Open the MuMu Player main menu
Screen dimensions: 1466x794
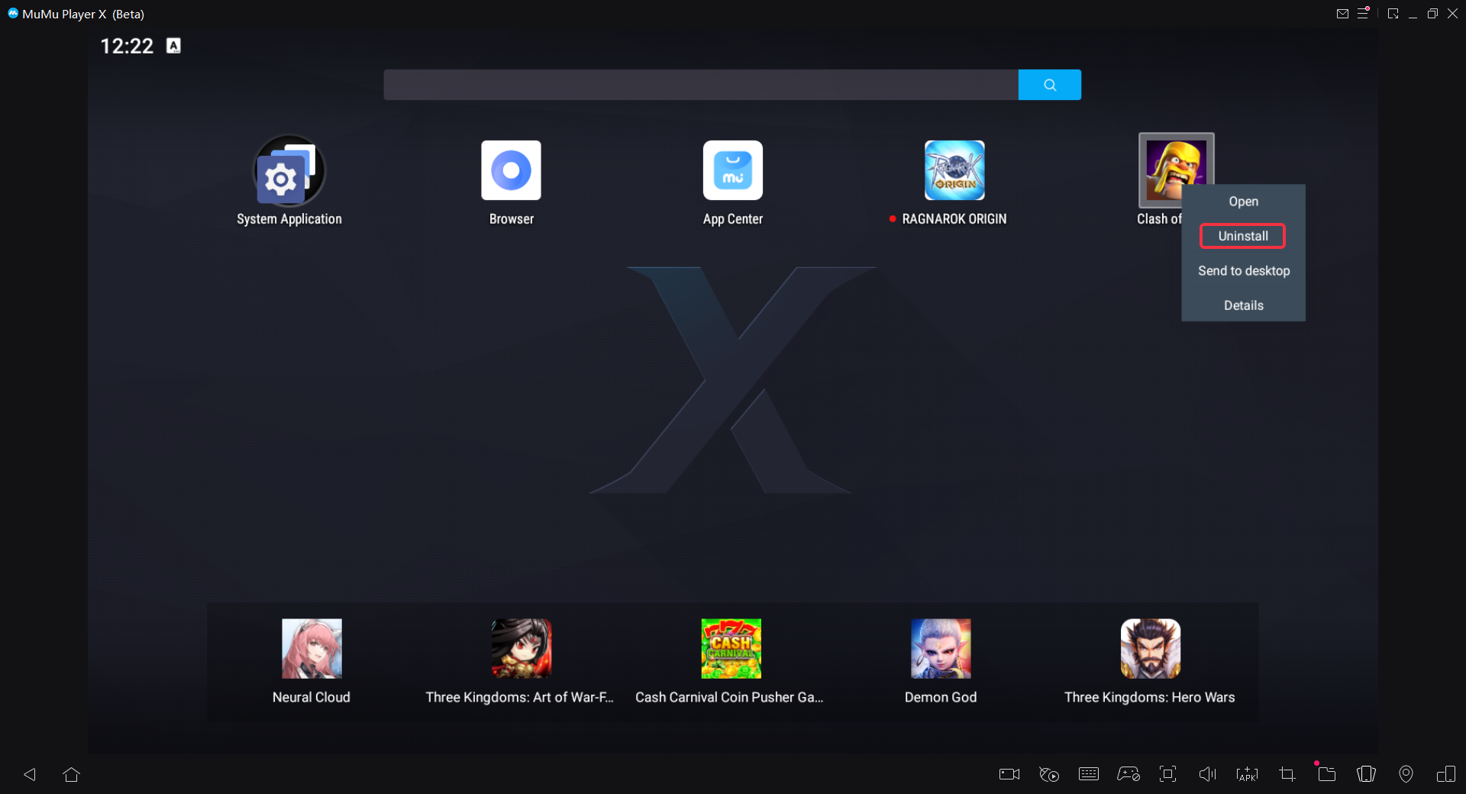(1363, 14)
